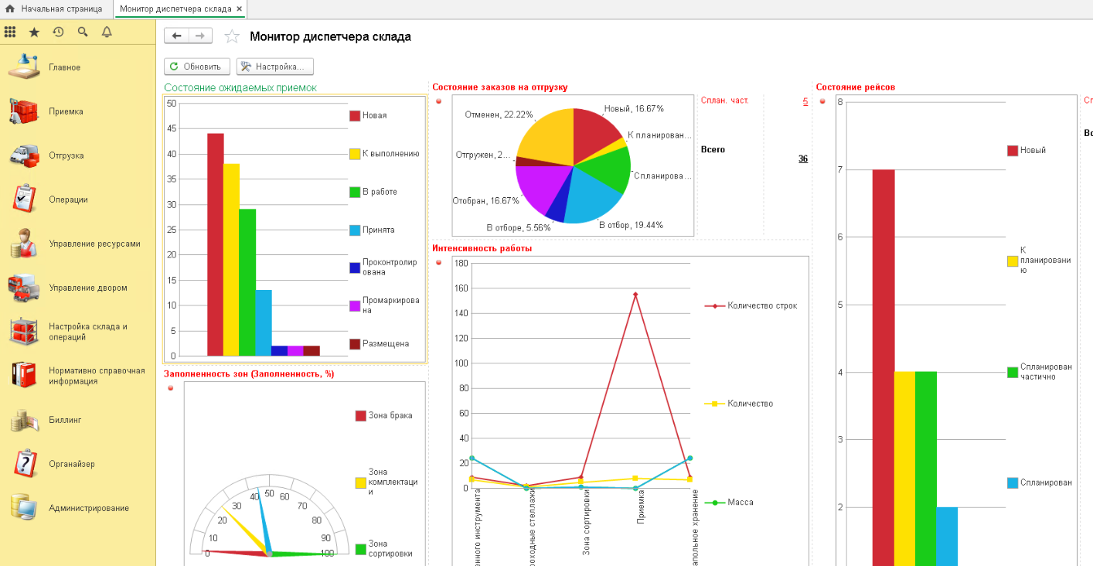Click the К выполнению yellow legend swatch

point(355,154)
